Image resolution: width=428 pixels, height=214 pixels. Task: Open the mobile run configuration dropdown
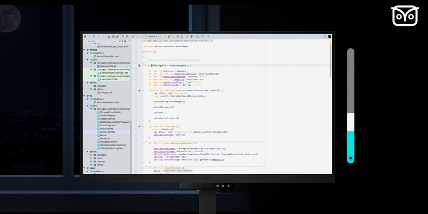click(x=151, y=36)
